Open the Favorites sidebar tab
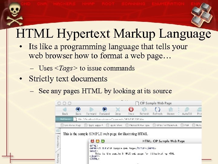Screen dimensions: 218x164 [x=58, y=142]
